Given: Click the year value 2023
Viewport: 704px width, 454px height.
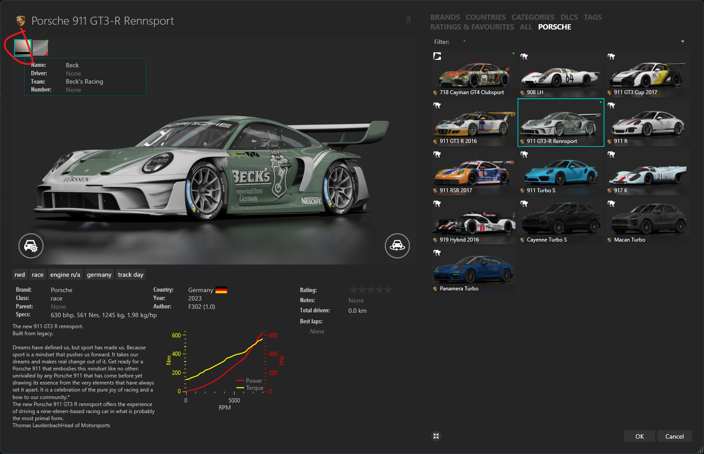Looking at the screenshot, I should coord(195,298).
